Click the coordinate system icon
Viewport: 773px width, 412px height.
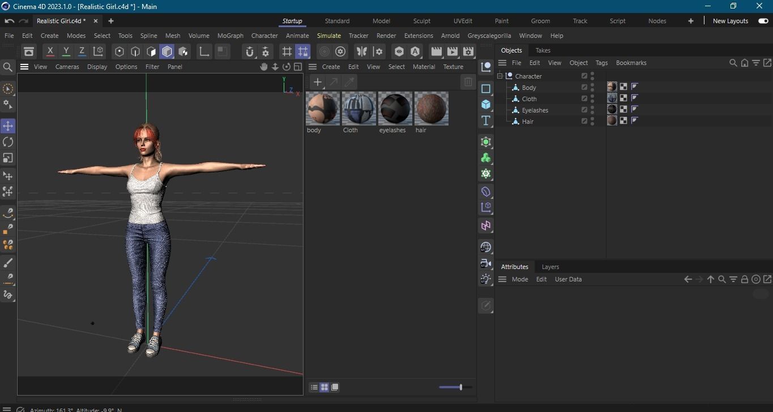click(99, 51)
